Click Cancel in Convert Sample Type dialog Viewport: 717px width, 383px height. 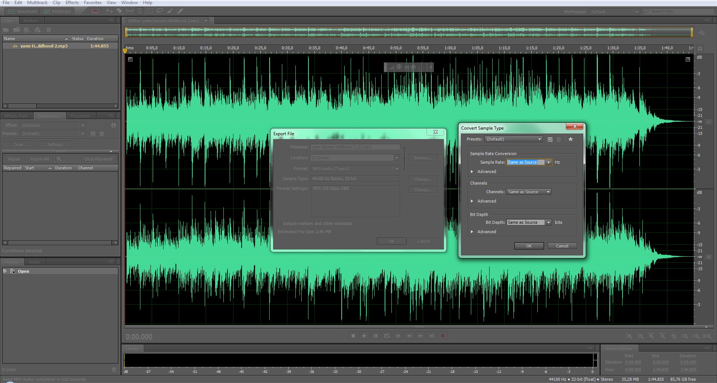coord(562,246)
